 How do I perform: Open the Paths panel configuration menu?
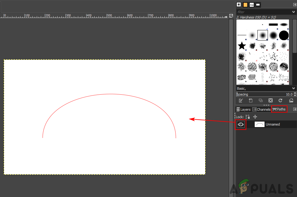click(x=295, y=109)
